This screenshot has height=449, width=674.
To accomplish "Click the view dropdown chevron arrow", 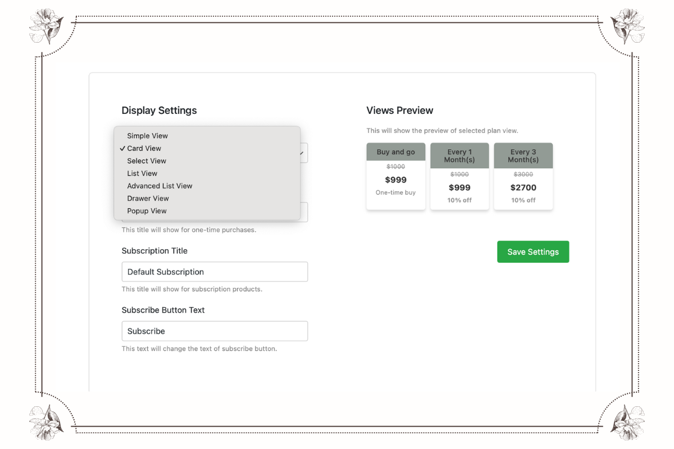I will [303, 153].
